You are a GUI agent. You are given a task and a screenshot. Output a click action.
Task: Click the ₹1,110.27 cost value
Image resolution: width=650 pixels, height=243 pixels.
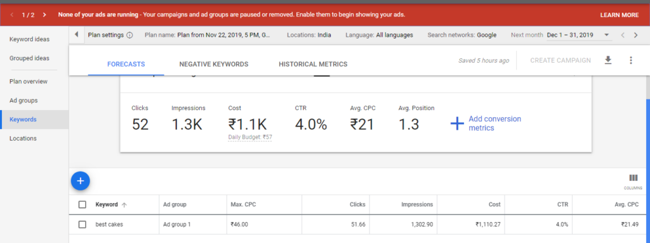[x=488, y=225]
